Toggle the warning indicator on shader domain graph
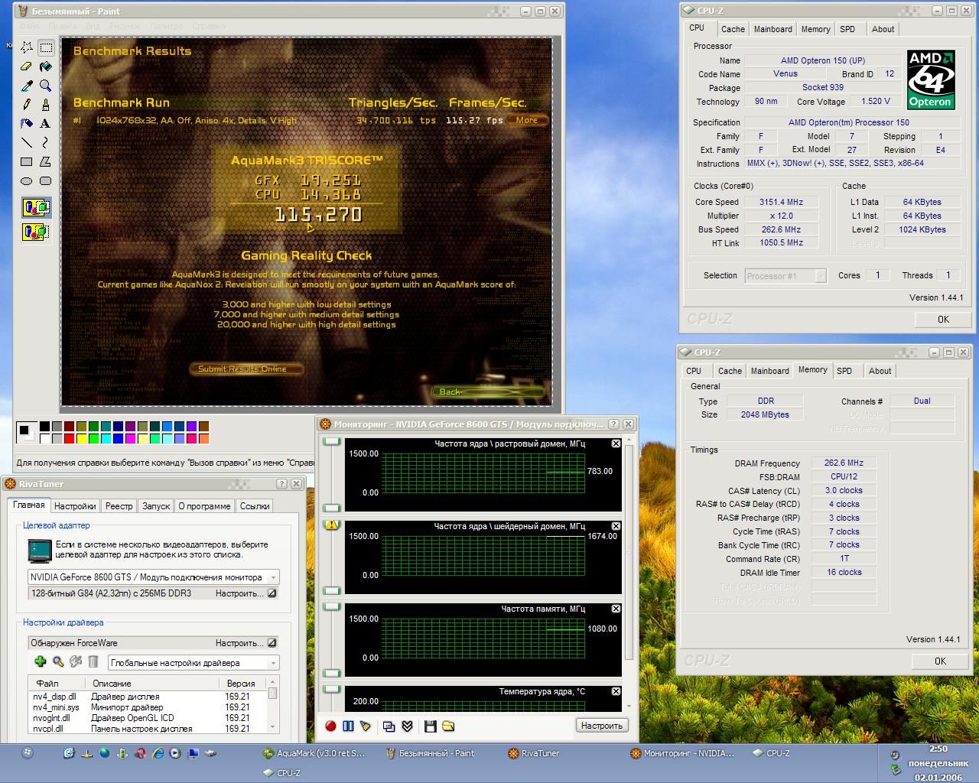Image resolution: width=979 pixels, height=783 pixels. [332, 525]
